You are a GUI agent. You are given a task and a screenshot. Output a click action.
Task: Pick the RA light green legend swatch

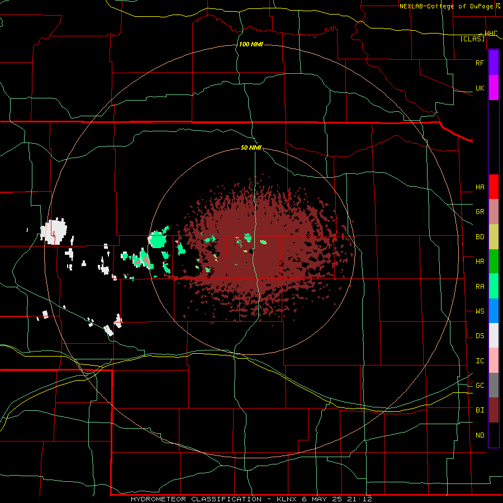pyautogui.click(x=493, y=286)
